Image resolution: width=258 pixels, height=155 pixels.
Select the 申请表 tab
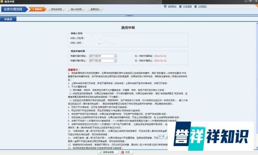tap(8, 19)
